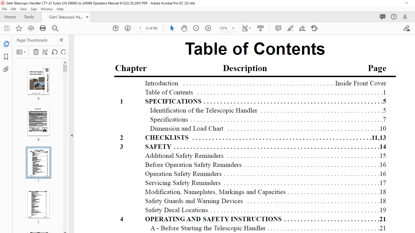Zoom out with the minus button

196,28
